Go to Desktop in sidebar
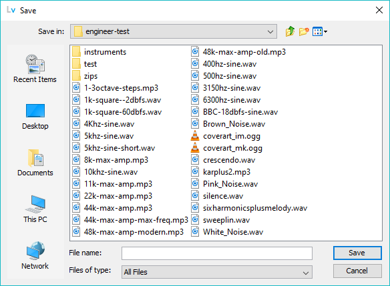 point(35,117)
